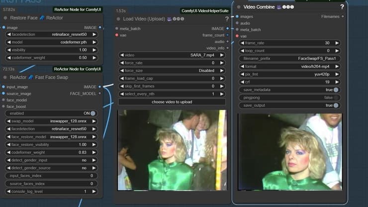Click ReActor Node for ComfyUI badge on Restore Face

click(78, 9)
